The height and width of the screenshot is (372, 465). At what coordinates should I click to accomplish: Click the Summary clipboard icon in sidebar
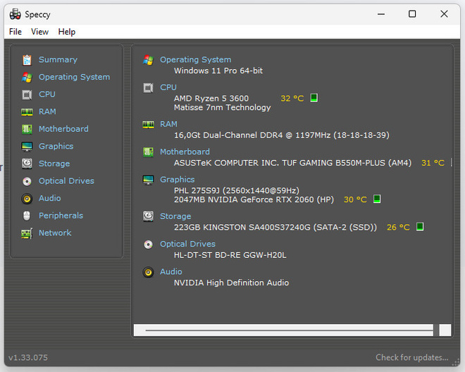pos(27,60)
